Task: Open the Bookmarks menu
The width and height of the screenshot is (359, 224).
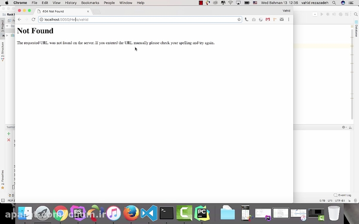Action: [x=90, y=3]
